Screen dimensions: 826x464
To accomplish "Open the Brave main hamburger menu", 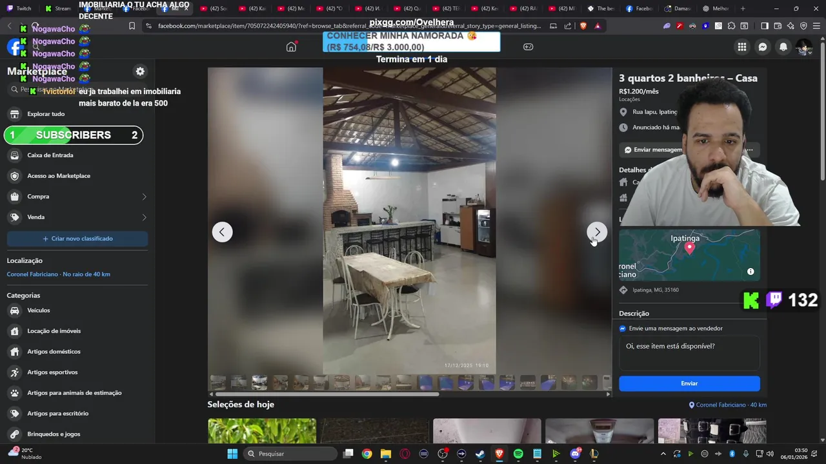I will pos(816,26).
